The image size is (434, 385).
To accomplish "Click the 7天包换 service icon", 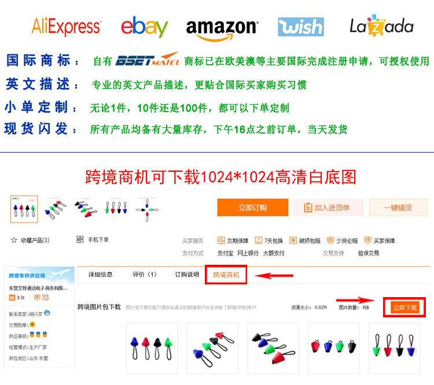I will point(258,240).
